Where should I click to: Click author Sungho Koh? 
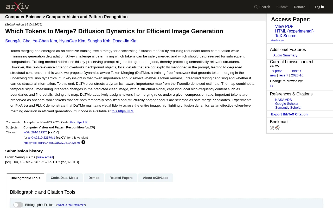[x=99, y=41]
